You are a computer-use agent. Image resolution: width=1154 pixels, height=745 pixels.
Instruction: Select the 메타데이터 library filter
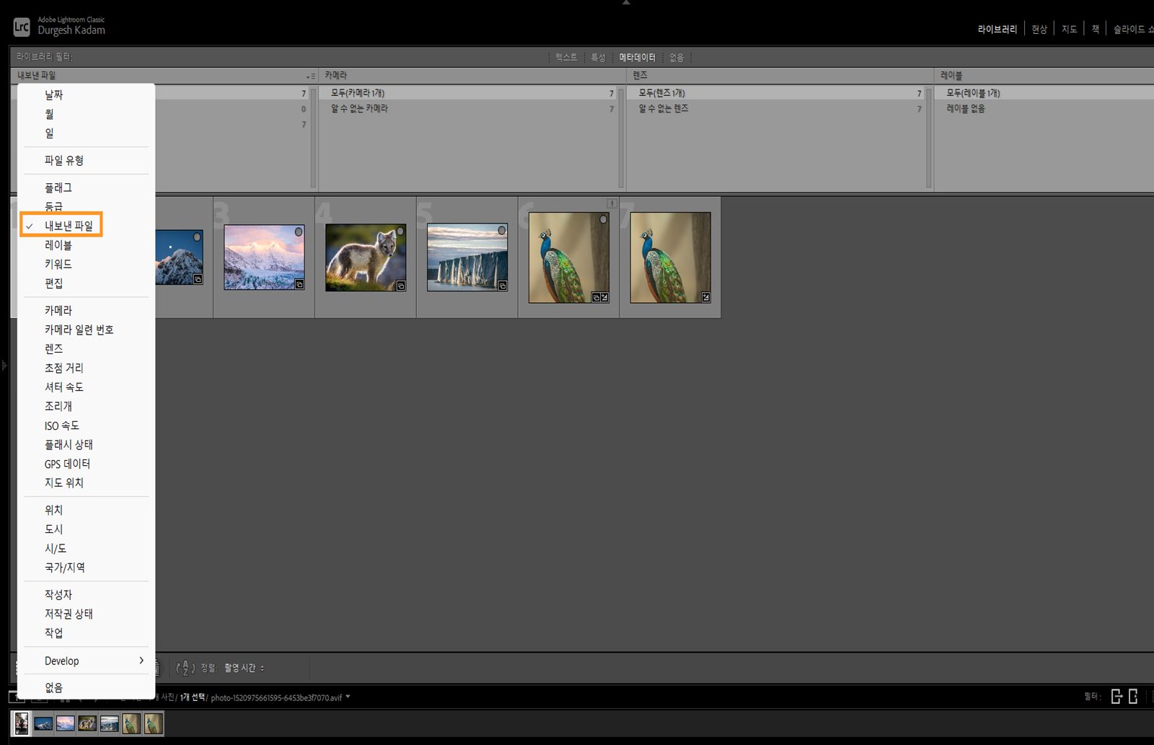tap(637, 57)
